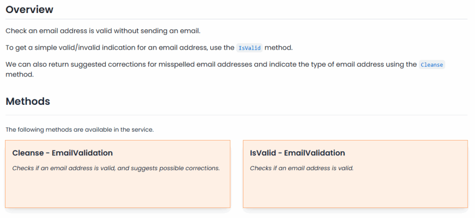This screenshot has height=218, width=475.
Task: Click empty space at bottom of IsValid card
Action: coord(355,192)
